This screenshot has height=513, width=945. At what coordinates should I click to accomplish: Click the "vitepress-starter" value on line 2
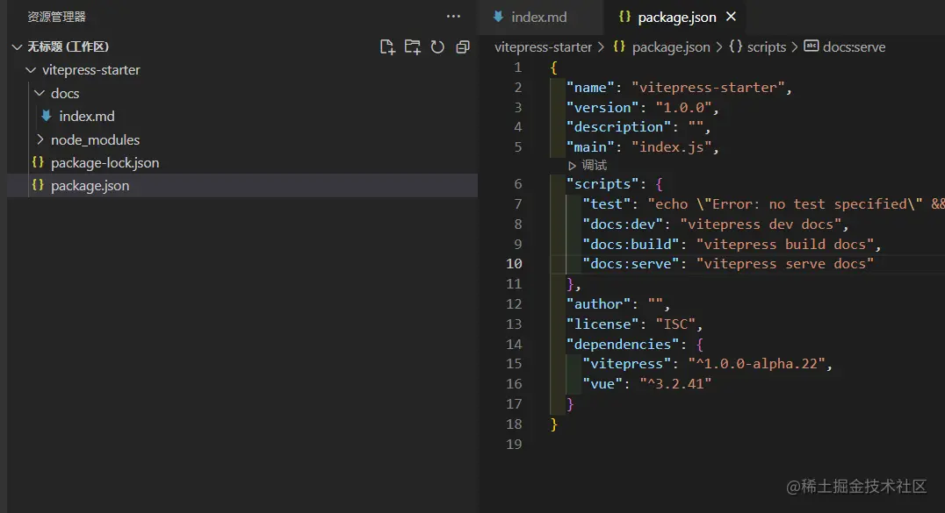tap(708, 88)
